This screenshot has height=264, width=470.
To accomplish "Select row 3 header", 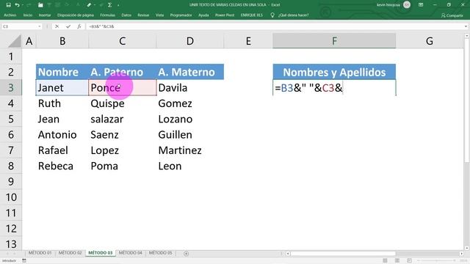I will click(11, 88).
